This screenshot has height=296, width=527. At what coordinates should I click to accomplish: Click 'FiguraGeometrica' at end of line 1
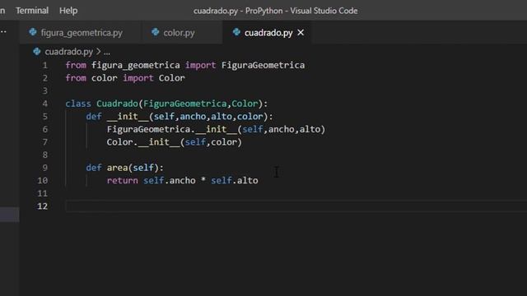click(263, 65)
